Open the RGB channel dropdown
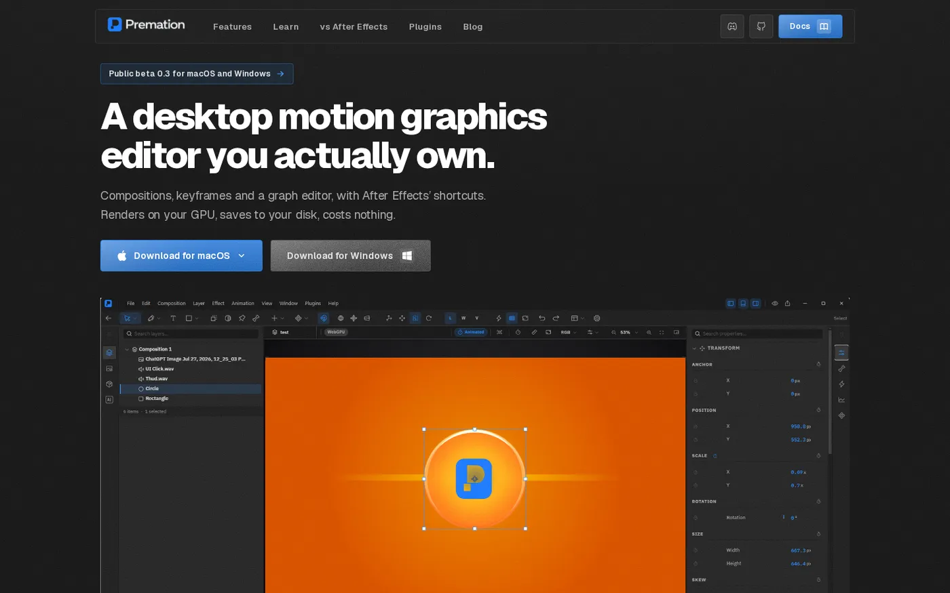This screenshot has height=593, width=950. click(569, 332)
